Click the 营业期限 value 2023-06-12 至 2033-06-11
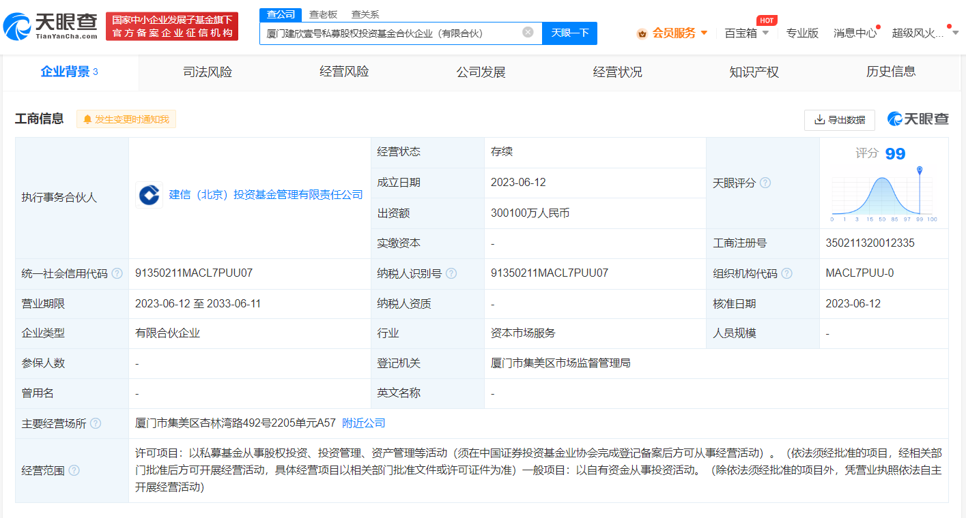The image size is (966, 518). [198, 304]
